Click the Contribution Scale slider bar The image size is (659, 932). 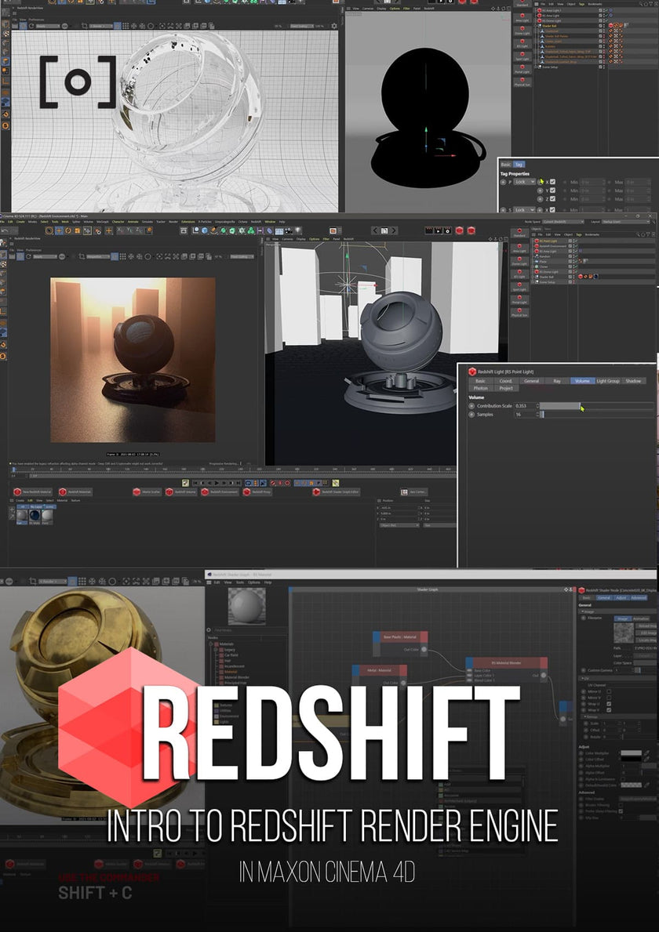coord(596,406)
